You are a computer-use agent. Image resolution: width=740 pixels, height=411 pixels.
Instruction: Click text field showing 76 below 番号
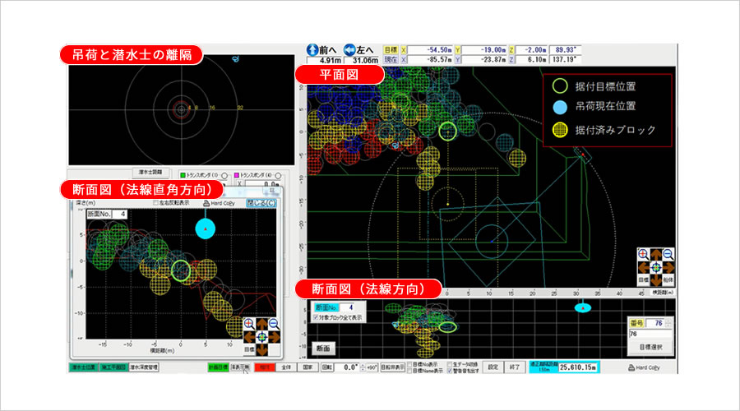coord(650,334)
